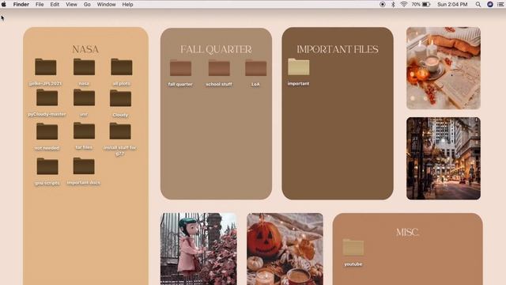Screen dimensions: 506x285
Task: Open the Apple menu
Action: tap(4, 4)
